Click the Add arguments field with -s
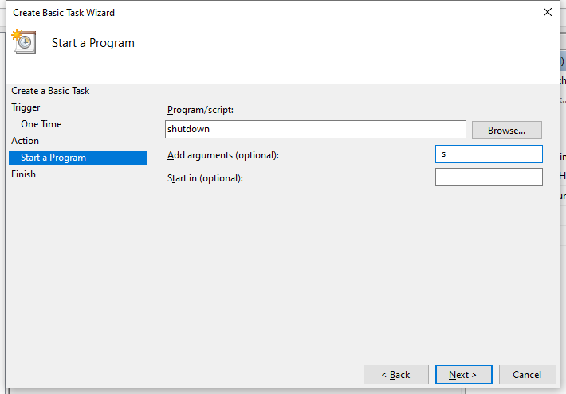The width and height of the screenshot is (566, 394). (489, 154)
